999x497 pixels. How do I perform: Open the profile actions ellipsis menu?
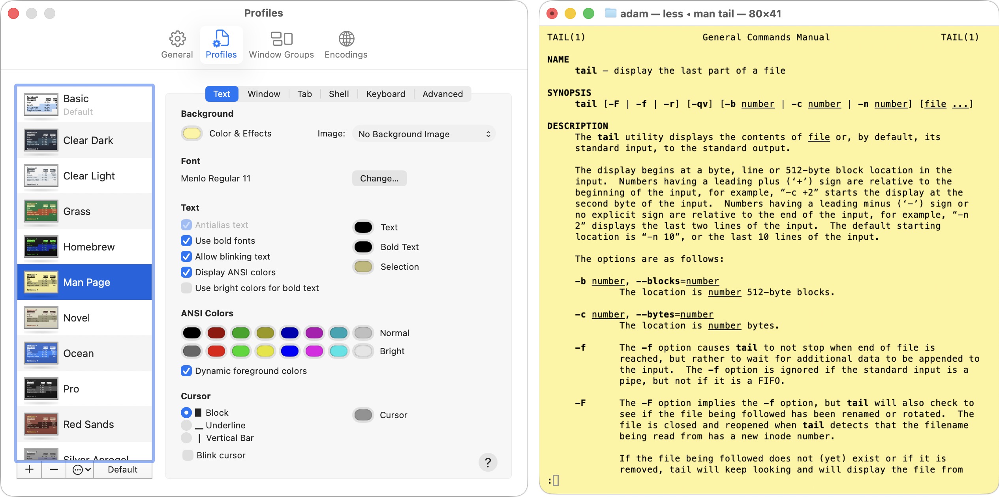point(82,469)
